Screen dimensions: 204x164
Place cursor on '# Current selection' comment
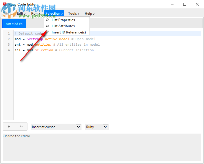tap(74, 50)
